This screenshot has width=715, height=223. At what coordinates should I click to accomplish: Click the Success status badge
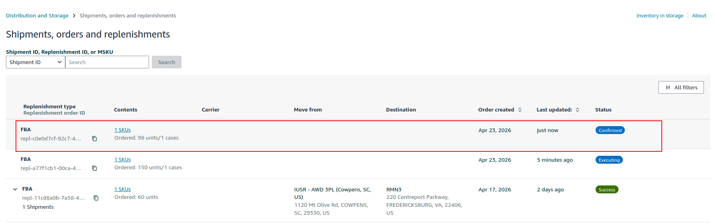pyautogui.click(x=607, y=190)
